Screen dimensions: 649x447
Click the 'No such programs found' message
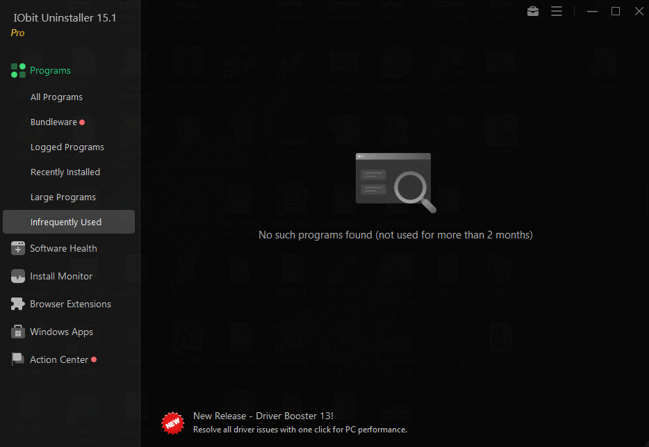(395, 235)
